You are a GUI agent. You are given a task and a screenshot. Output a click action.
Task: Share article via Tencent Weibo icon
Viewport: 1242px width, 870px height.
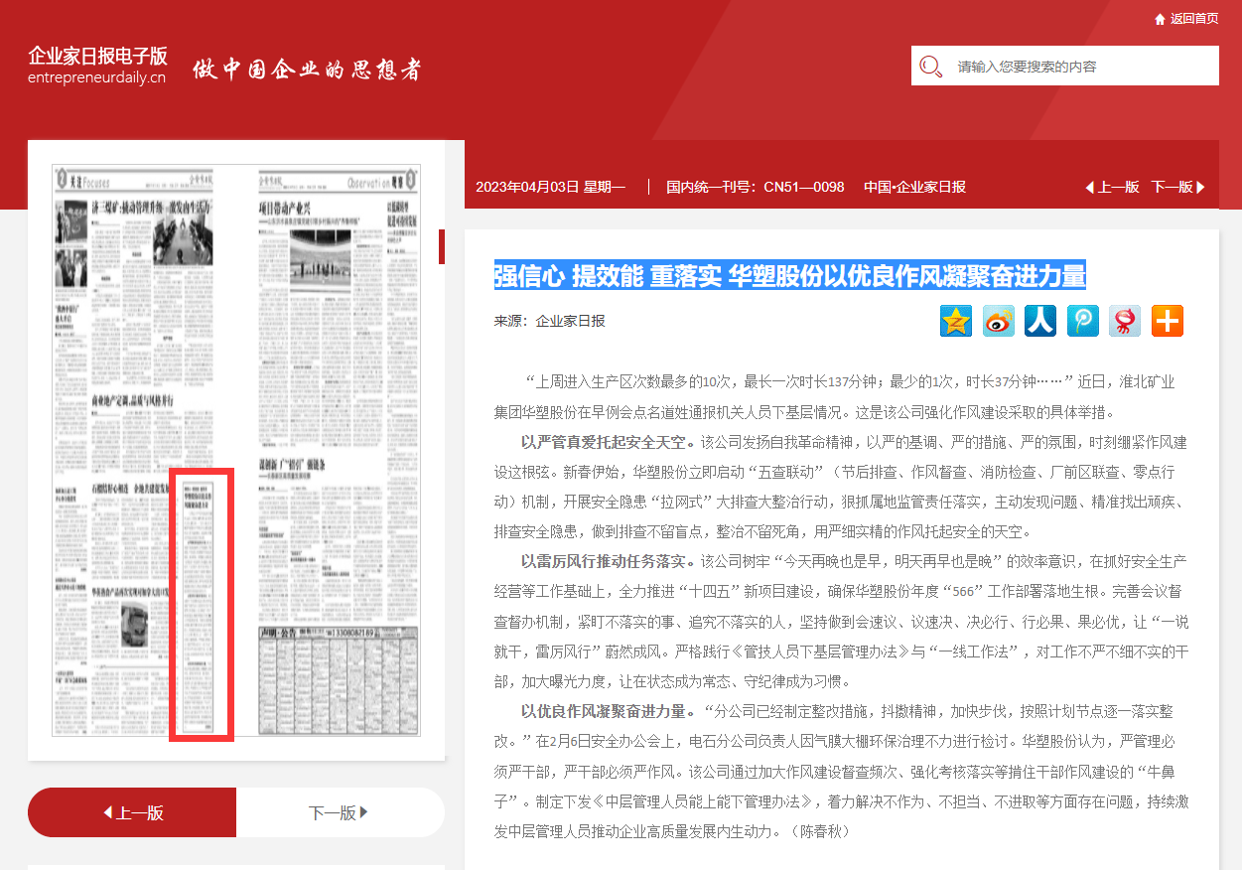coord(1083,321)
